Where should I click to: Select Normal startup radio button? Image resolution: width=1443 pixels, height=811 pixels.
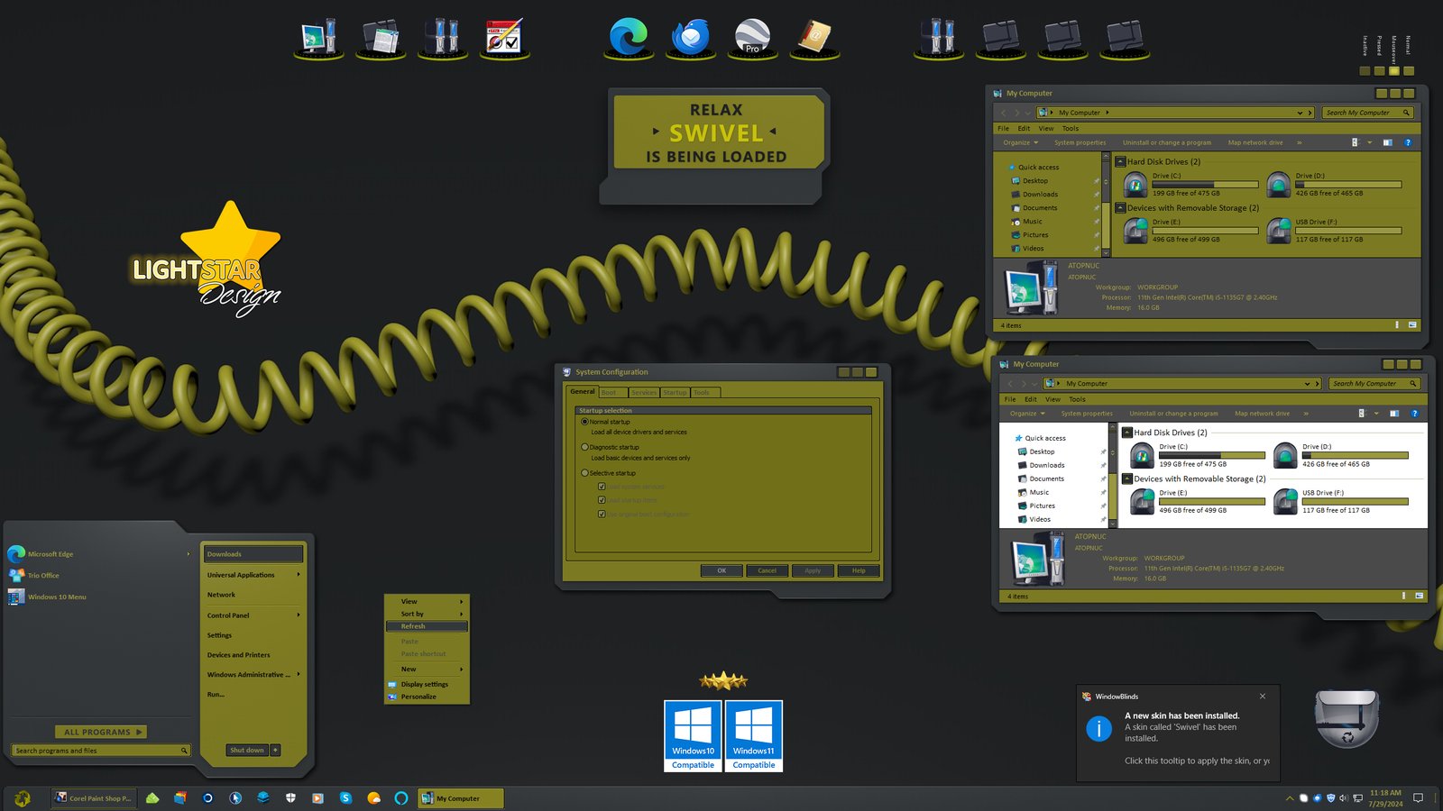pyautogui.click(x=584, y=422)
